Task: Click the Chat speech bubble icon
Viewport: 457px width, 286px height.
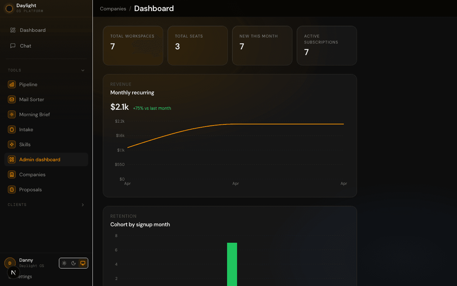Action: 13,46
